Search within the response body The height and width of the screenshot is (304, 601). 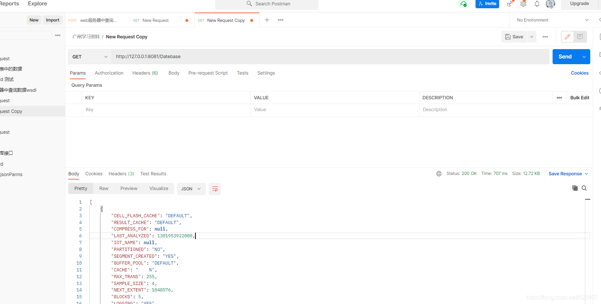(584, 188)
